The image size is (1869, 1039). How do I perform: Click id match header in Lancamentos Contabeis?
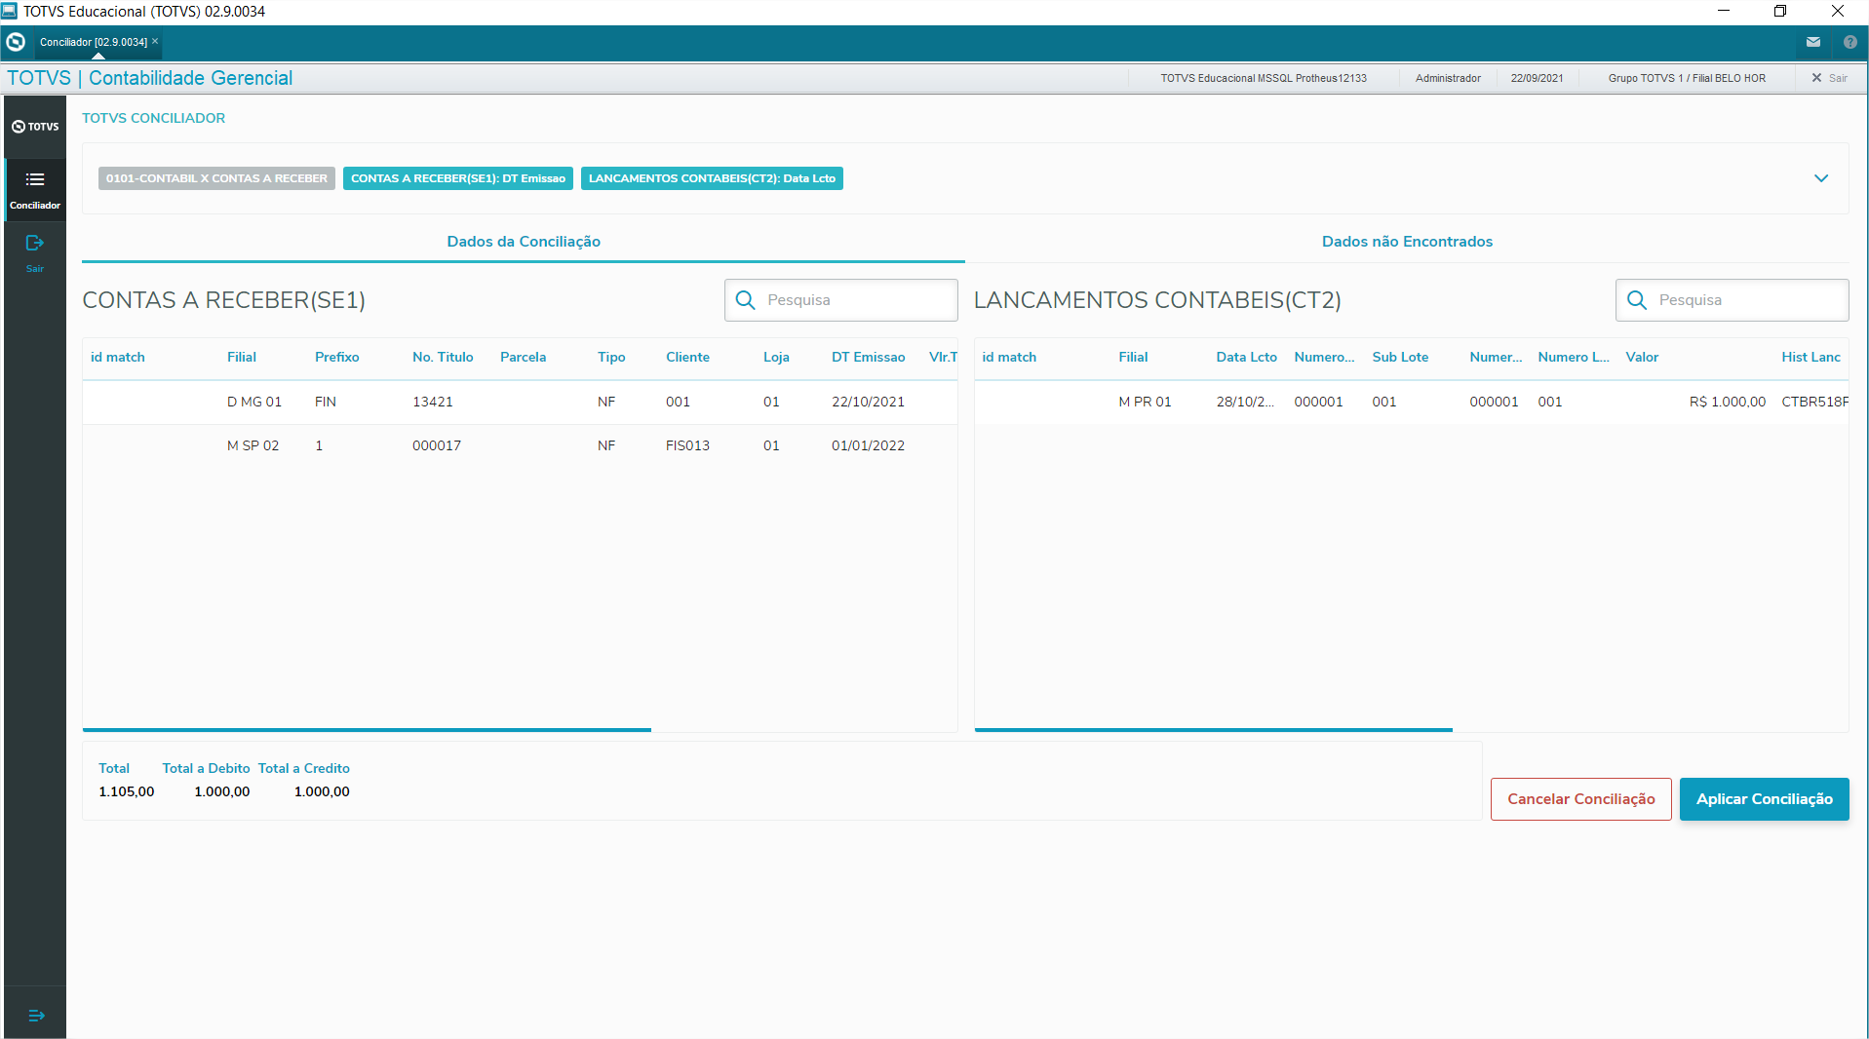pos(1009,357)
